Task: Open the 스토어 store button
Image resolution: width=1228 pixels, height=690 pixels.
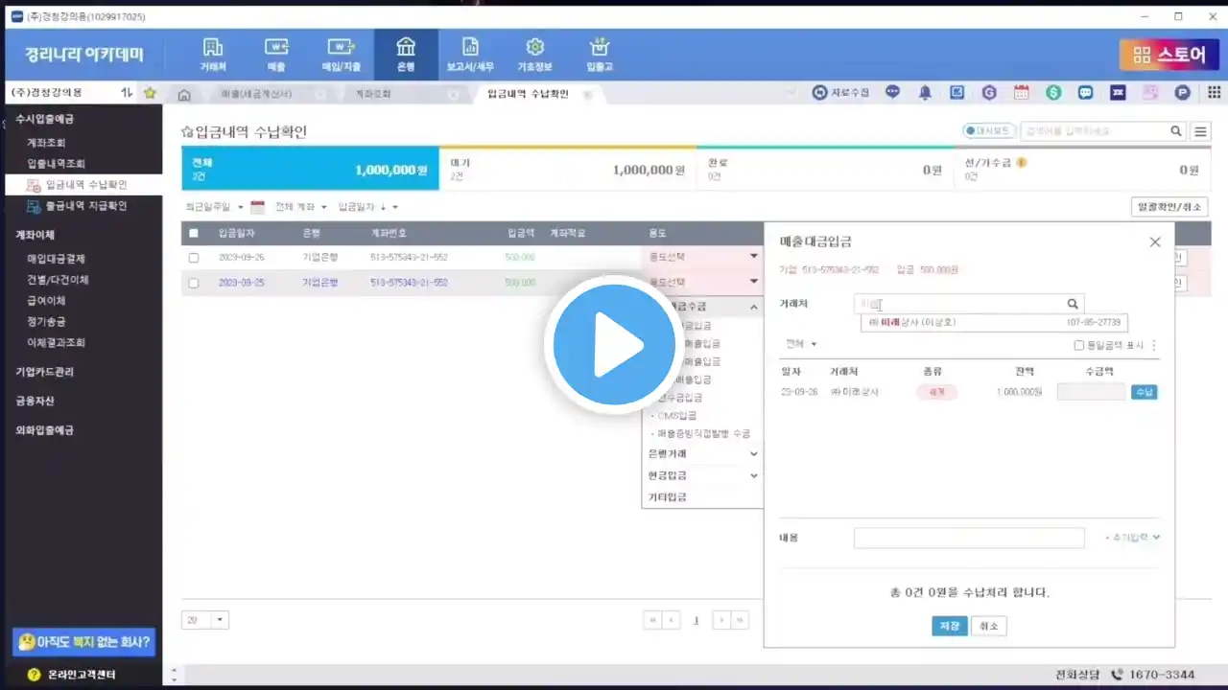Action: (x=1169, y=55)
